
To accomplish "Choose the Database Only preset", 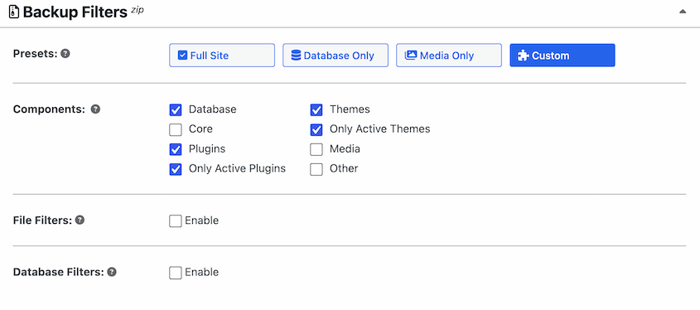I will pos(336,56).
